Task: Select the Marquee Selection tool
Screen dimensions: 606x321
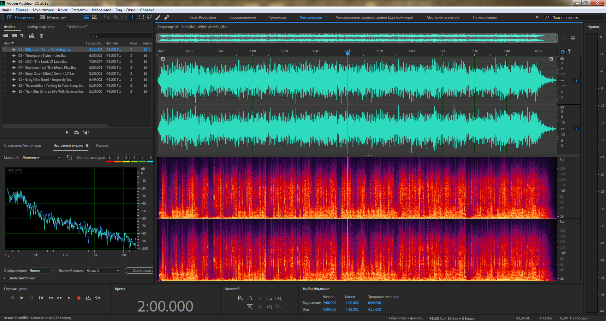Action: point(141,17)
